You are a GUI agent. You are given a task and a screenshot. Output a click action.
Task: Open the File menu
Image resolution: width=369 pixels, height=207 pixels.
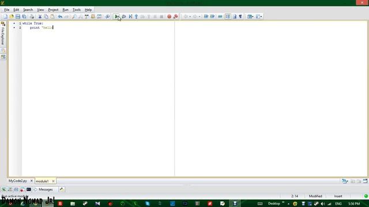coord(6,10)
